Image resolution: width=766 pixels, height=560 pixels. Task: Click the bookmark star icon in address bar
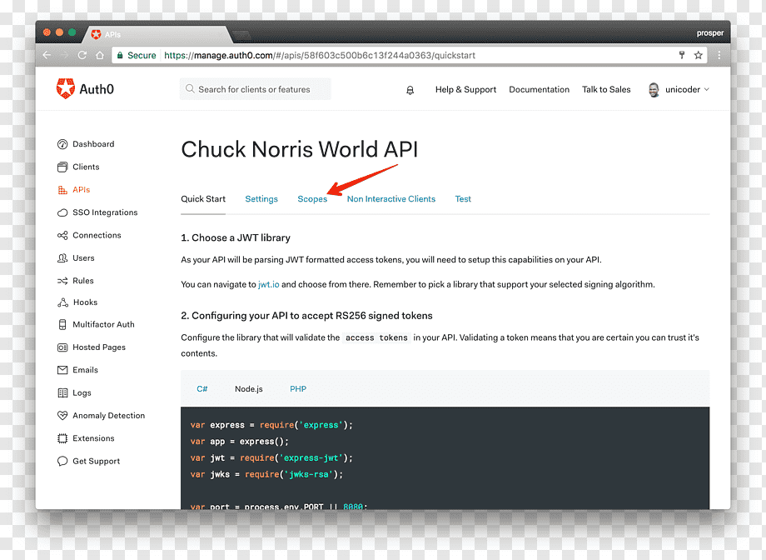[x=698, y=55]
